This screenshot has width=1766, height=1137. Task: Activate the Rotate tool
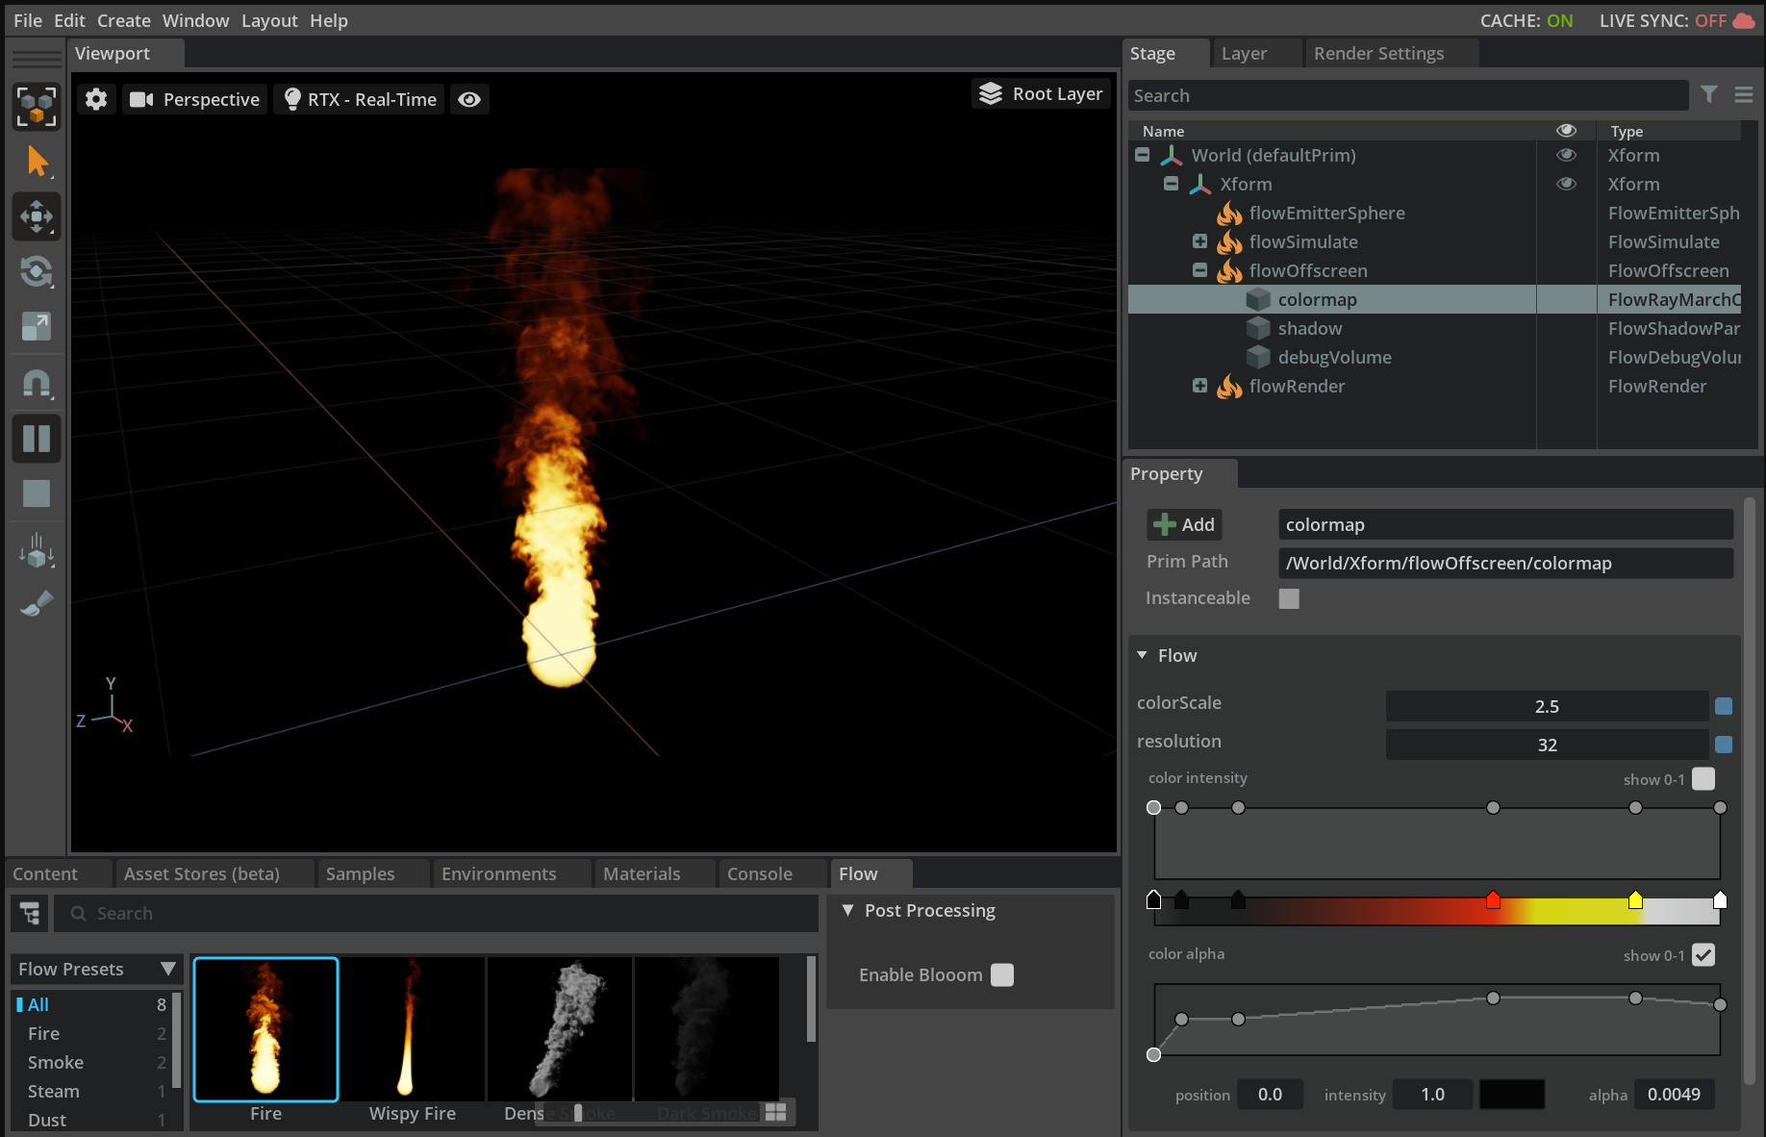37,271
